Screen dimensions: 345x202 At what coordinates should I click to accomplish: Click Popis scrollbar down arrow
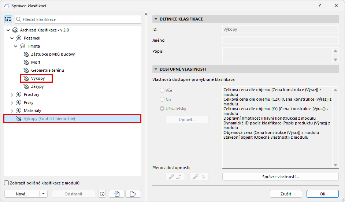pyautogui.click(x=335, y=60)
